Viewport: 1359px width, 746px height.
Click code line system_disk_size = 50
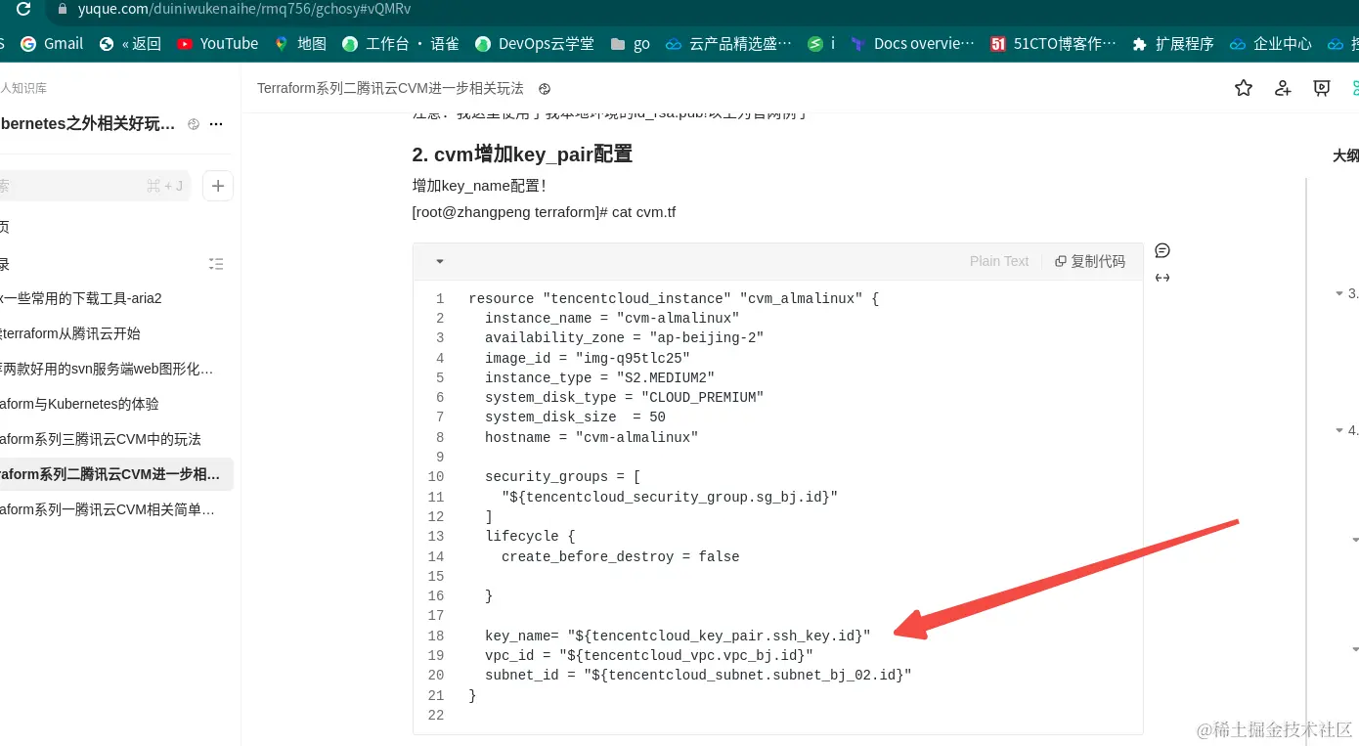coord(575,417)
